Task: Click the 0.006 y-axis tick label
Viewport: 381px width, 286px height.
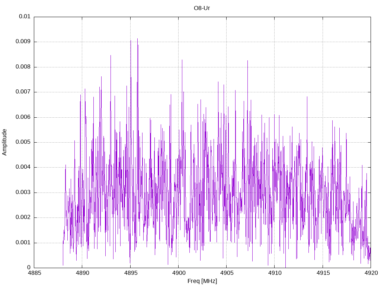Action: (x=23, y=117)
